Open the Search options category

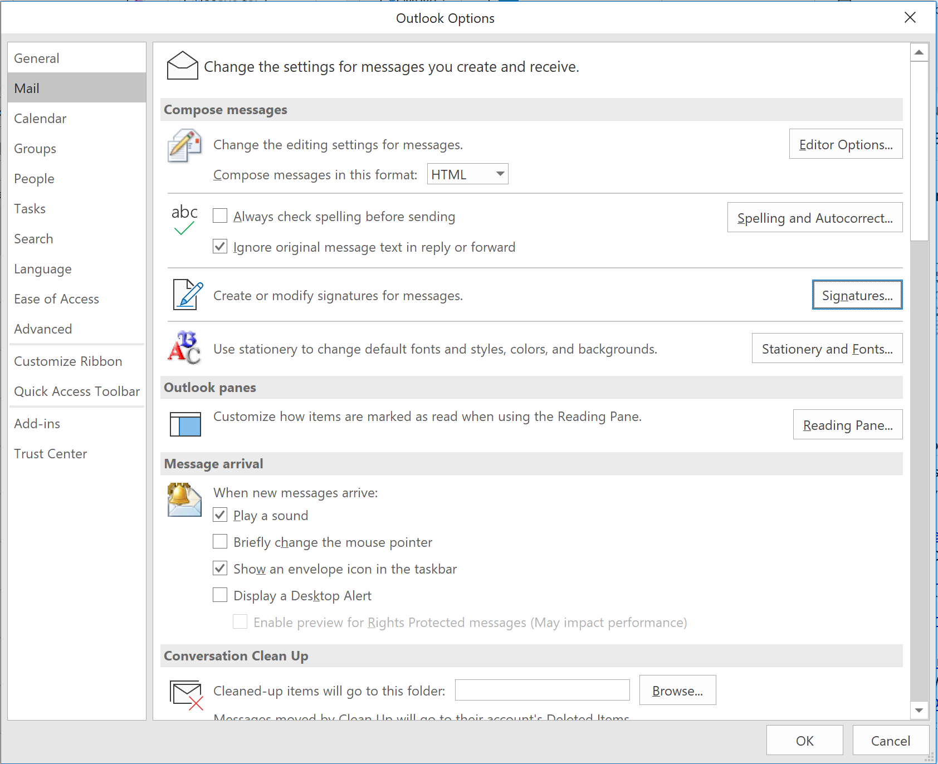click(77, 238)
